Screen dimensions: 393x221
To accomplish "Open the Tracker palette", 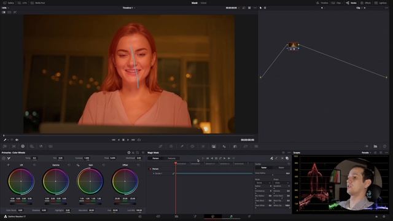I will 203,146.
